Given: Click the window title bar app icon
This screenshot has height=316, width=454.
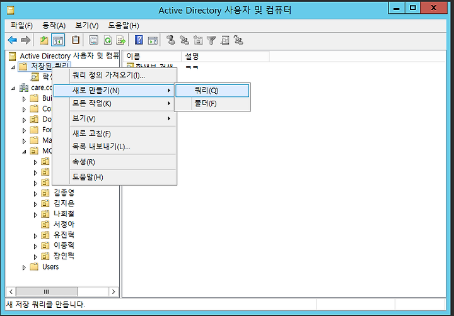Looking at the screenshot, I should click(11, 11).
